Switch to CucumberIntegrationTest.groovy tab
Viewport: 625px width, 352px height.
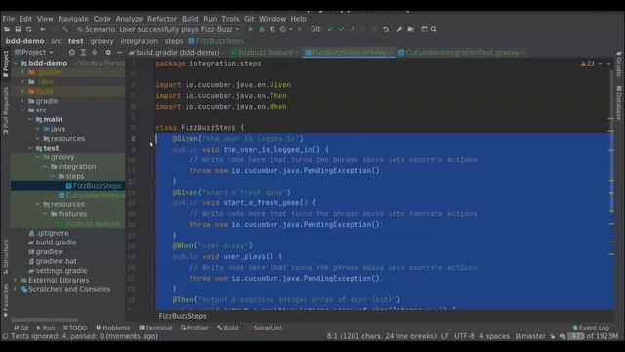point(462,52)
